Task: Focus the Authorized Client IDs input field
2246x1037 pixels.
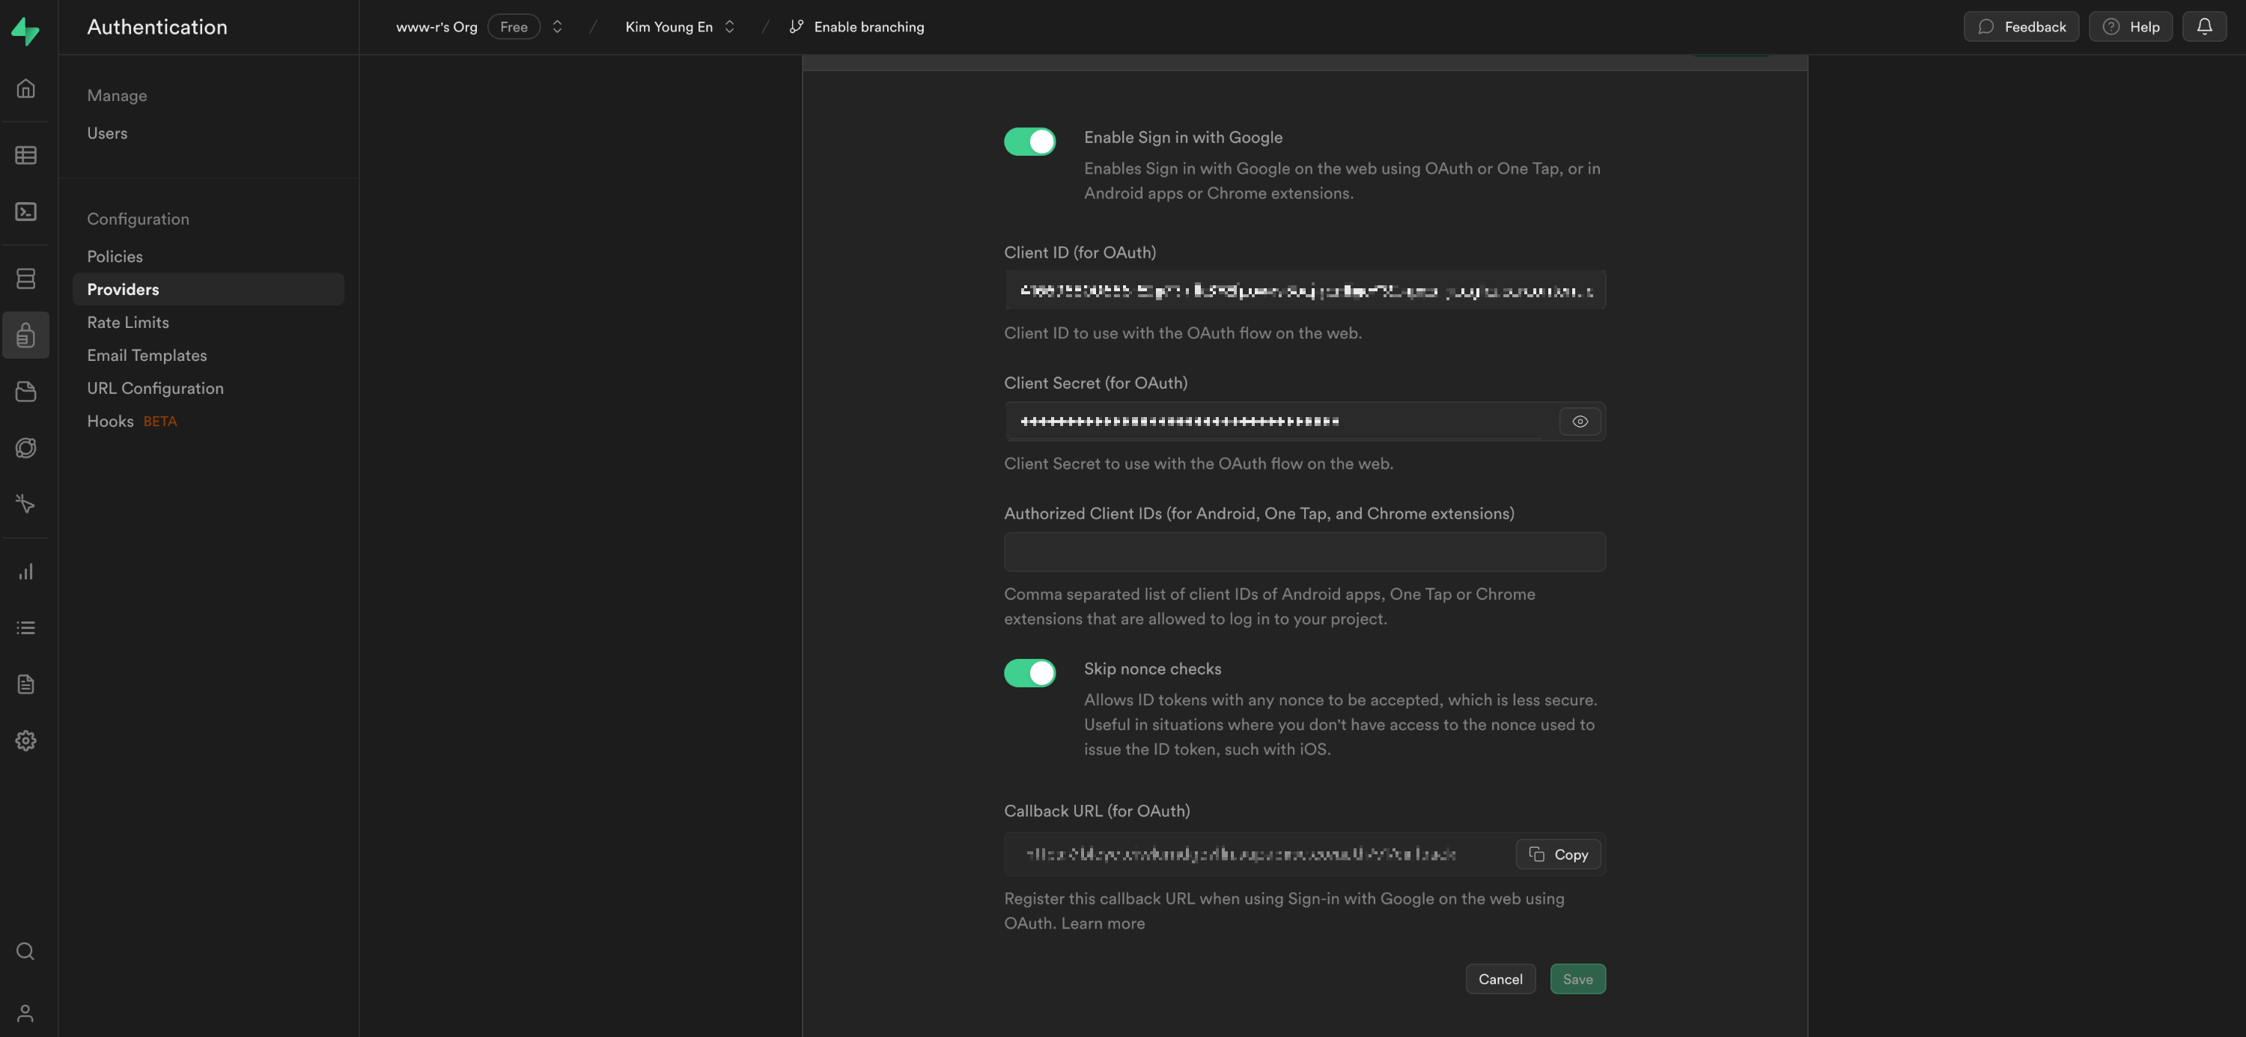Action: (x=1303, y=552)
